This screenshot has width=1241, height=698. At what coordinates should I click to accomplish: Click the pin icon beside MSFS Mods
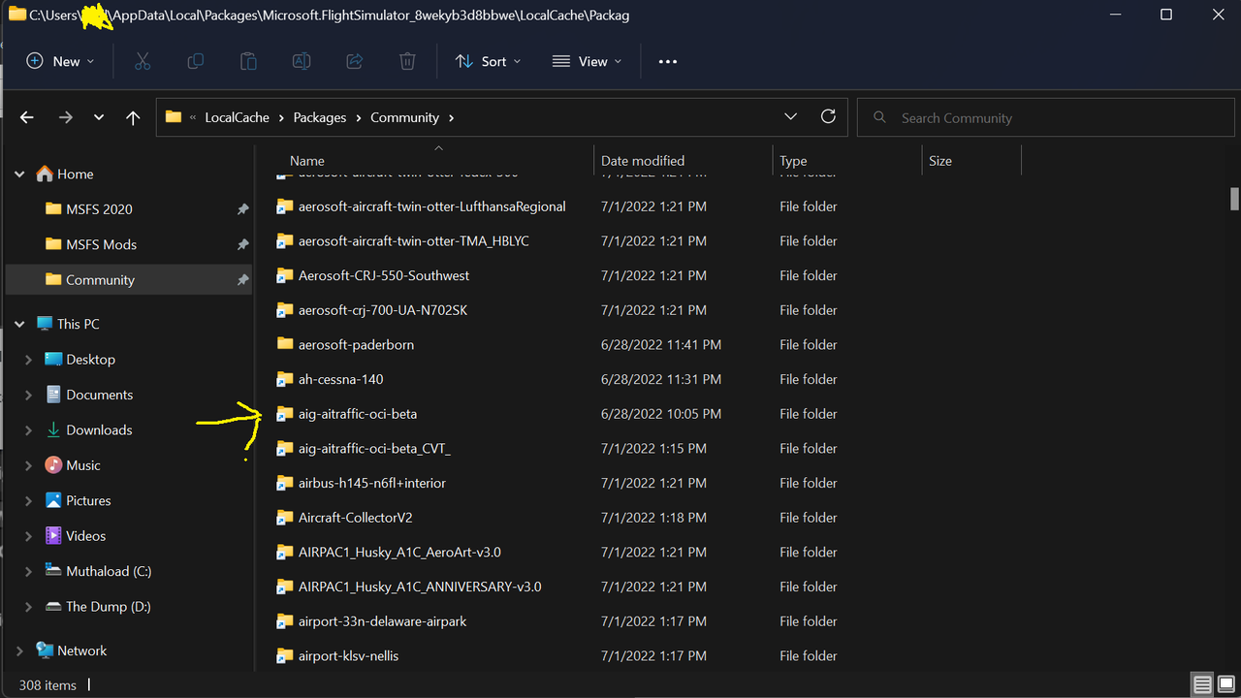tap(242, 244)
